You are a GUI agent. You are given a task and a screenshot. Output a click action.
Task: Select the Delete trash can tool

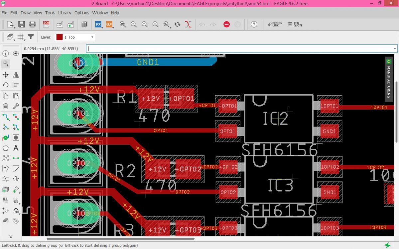(x=6, y=106)
